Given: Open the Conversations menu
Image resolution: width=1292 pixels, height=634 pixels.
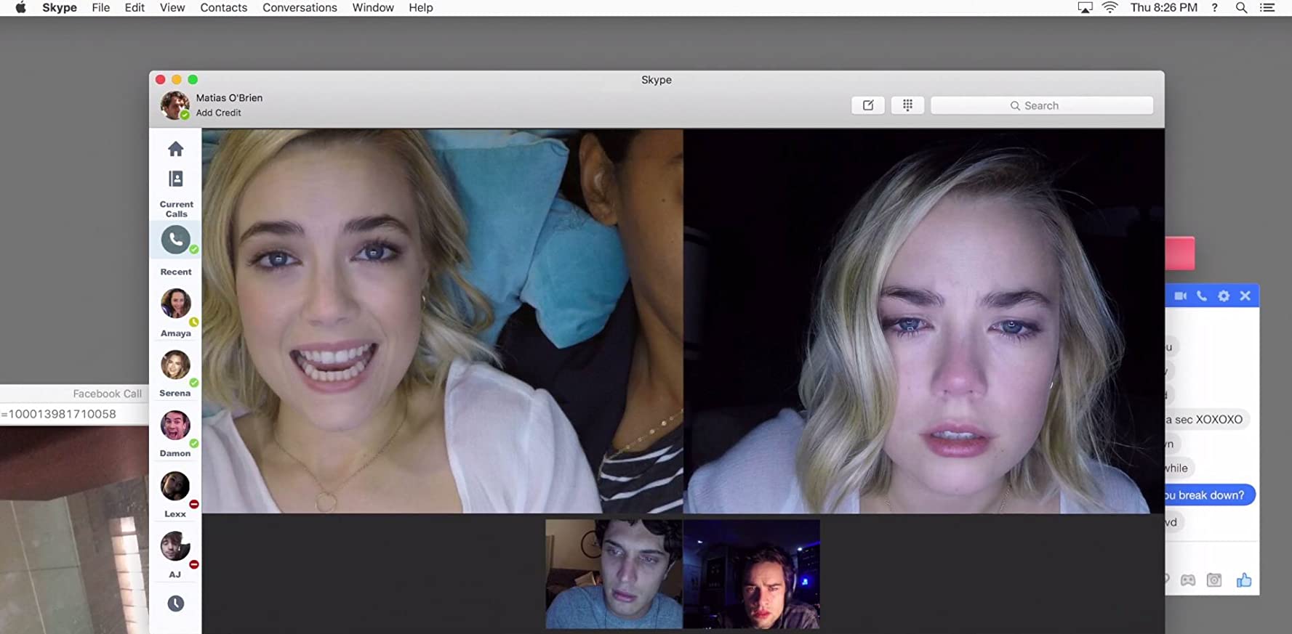Looking at the screenshot, I should pyautogui.click(x=300, y=8).
